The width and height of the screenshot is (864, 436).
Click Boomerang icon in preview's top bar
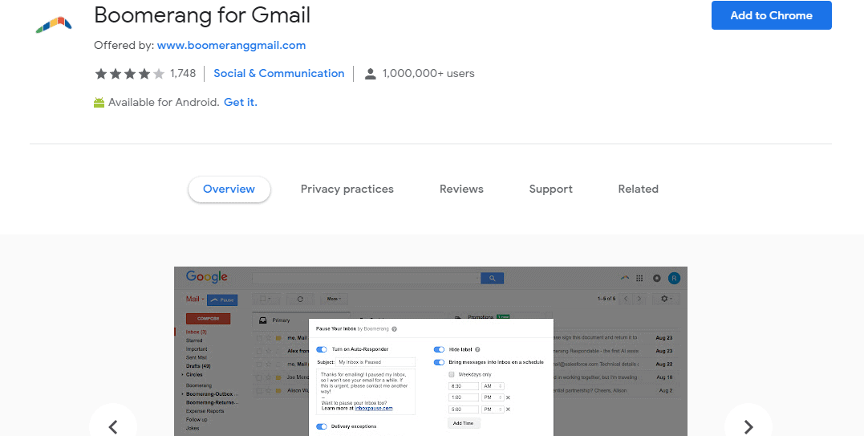click(624, 278)
